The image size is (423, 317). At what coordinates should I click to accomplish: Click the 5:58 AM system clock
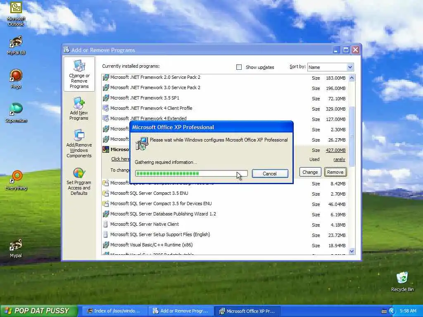(408, 311)
